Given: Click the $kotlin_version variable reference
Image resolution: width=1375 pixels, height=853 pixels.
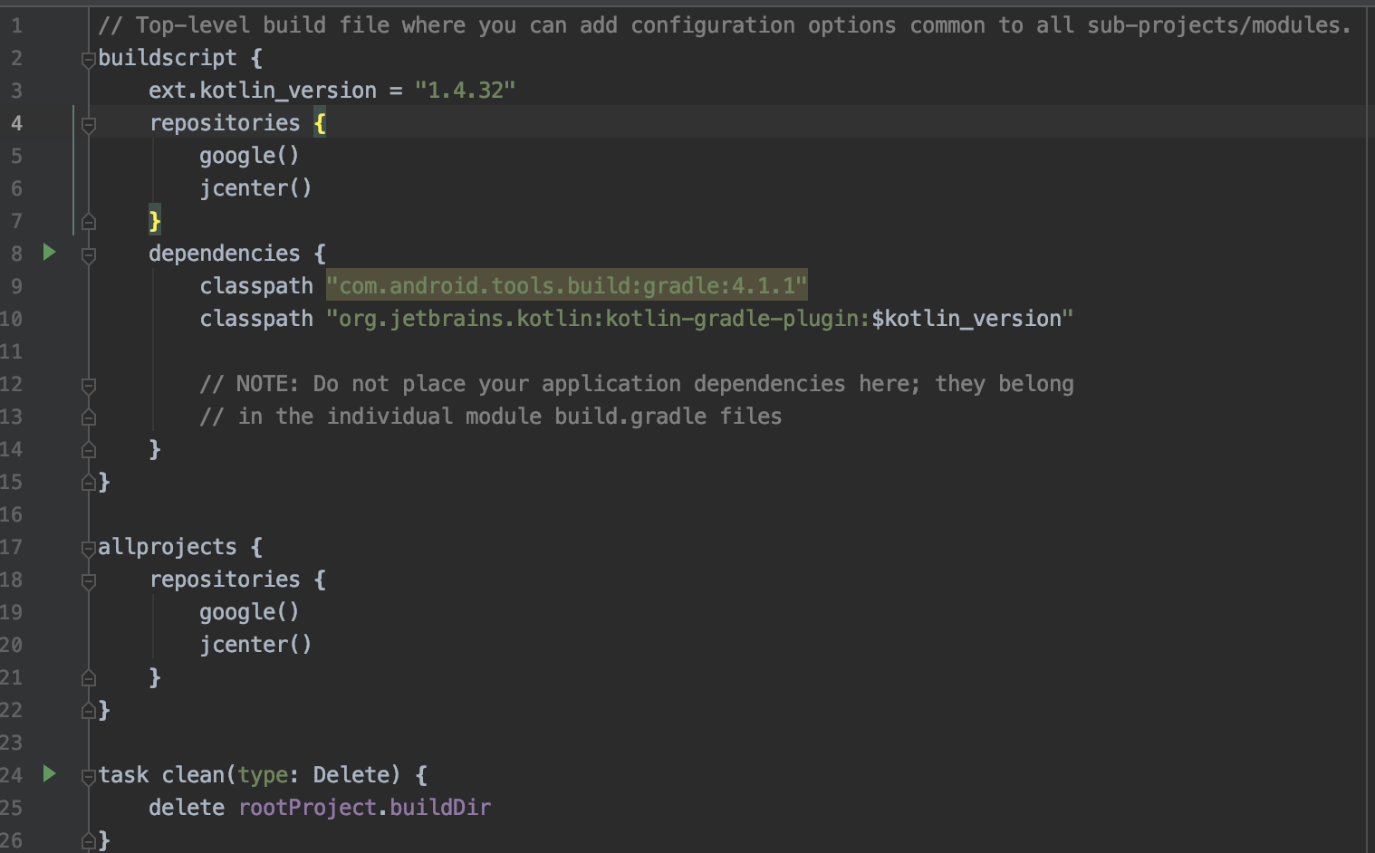Looking at the screenshot, I should pos(966,319).
